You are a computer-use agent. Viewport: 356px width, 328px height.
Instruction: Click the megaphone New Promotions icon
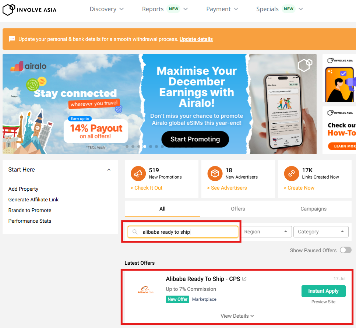[138, 173]
